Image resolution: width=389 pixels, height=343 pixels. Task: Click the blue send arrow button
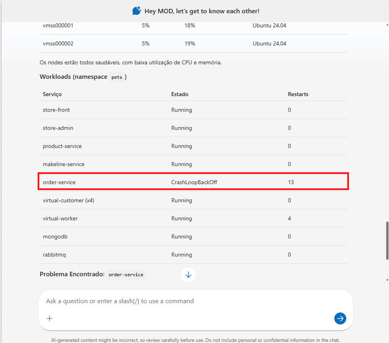pyautogui.click(x=340, y=318)
